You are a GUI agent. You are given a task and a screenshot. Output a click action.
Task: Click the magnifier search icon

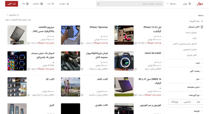[x=99, y=4]
